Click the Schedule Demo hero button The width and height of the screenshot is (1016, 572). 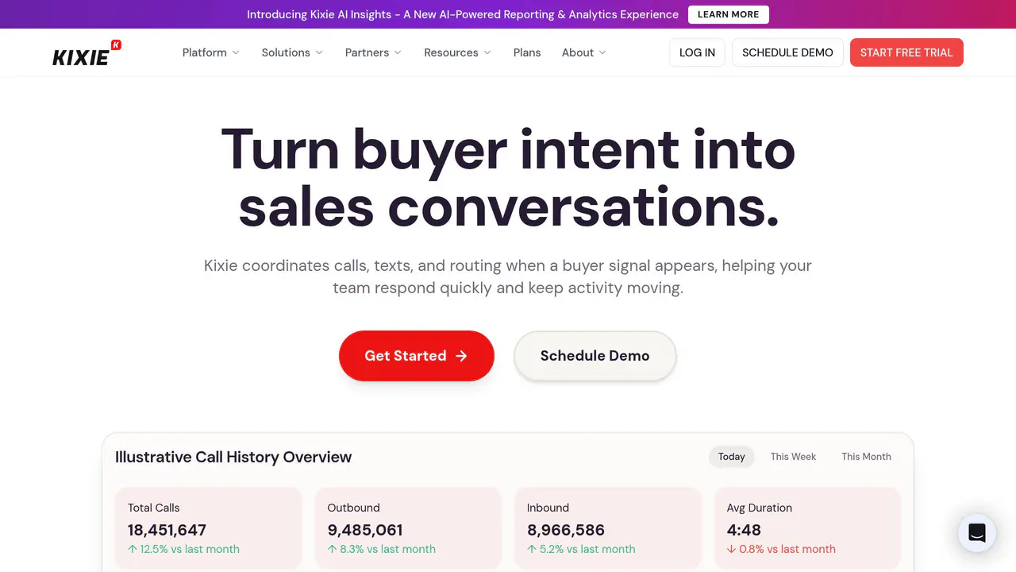point(595,356)
